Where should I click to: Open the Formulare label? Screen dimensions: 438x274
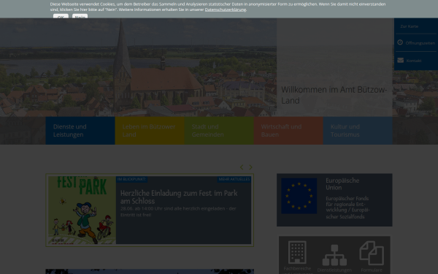(372, 270)
